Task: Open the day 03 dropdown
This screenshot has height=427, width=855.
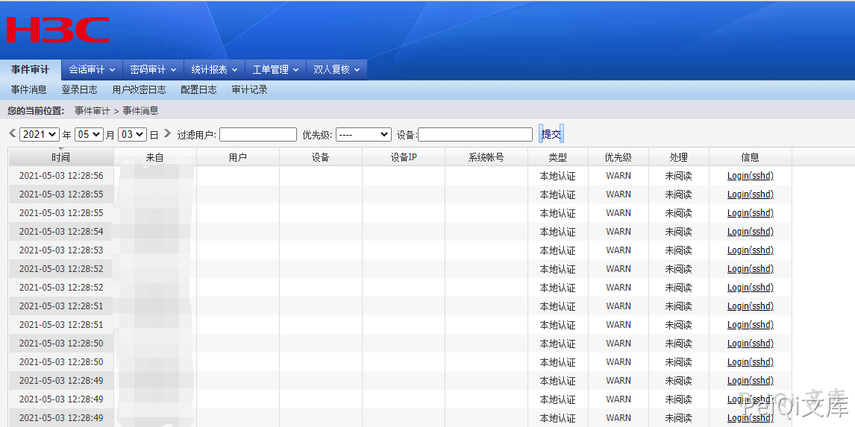Action: pos(133,135)
